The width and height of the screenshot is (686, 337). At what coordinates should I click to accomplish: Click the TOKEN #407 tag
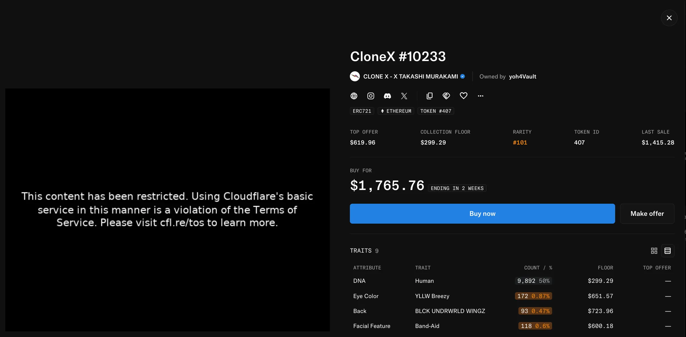436,111
